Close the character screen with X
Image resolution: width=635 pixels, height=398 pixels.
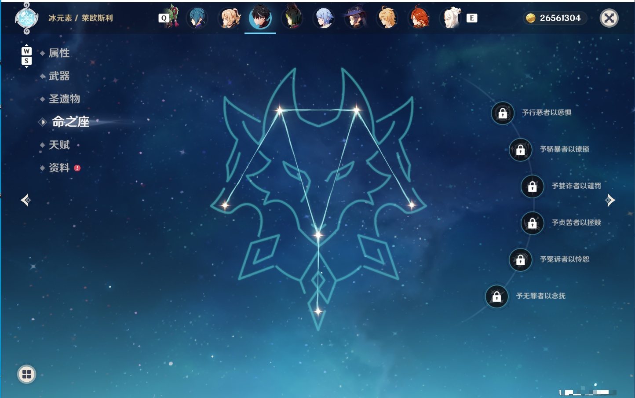609,18
